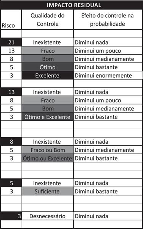Select the black risk cell with 3 at bottom
The width and height of the screenshot is (143, 229).
[11, 216]
